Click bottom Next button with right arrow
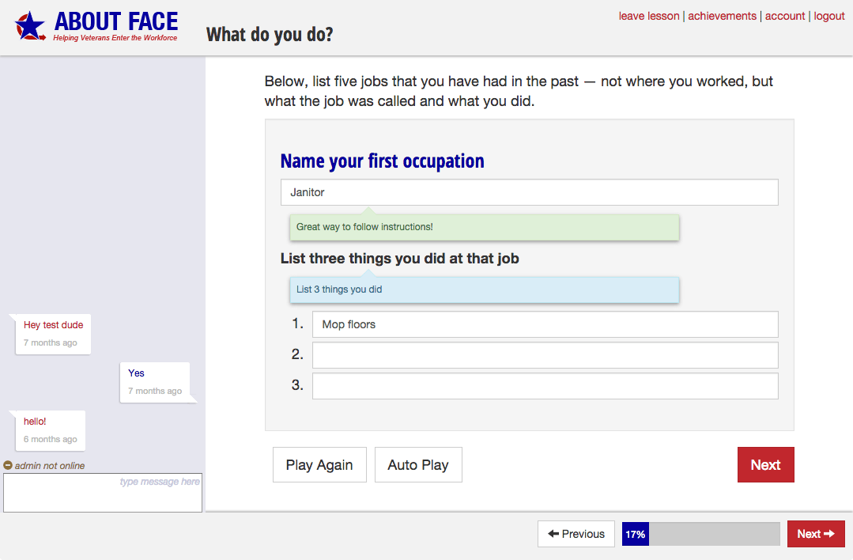This screenshot has width=853, height=560. (x=816, y=534)
